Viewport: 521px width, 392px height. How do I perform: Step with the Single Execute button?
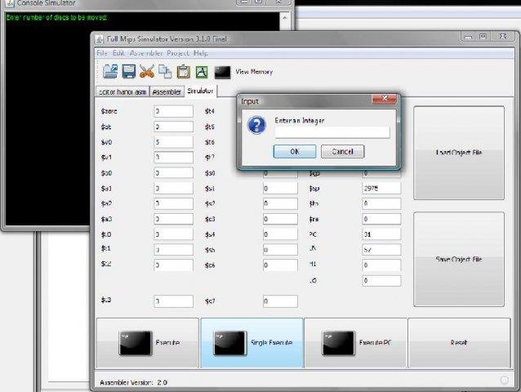[252, 343]
